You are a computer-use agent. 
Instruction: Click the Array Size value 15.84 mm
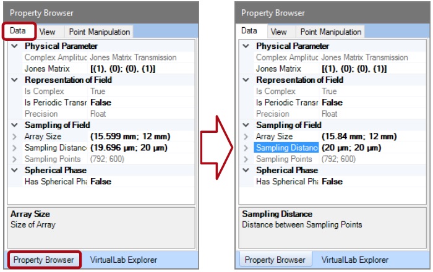point(359,136)
